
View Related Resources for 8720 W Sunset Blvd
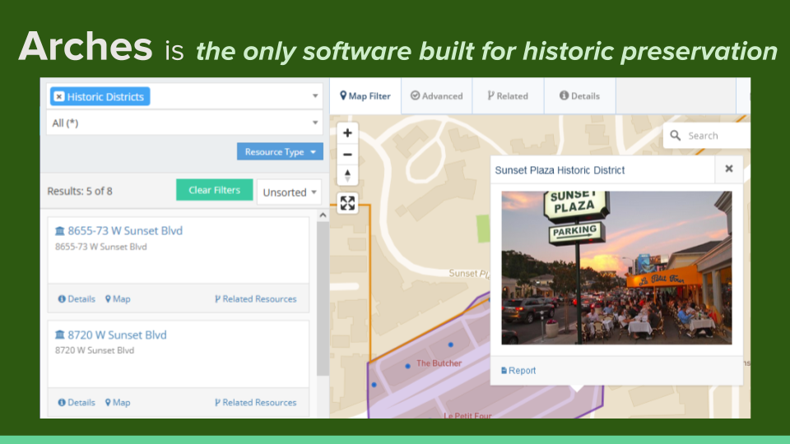[255, 403]
